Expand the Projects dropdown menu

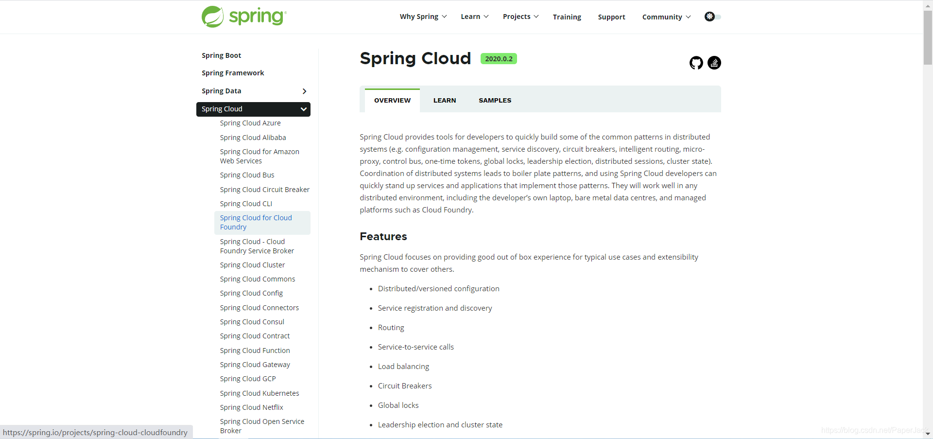point(520,17)
